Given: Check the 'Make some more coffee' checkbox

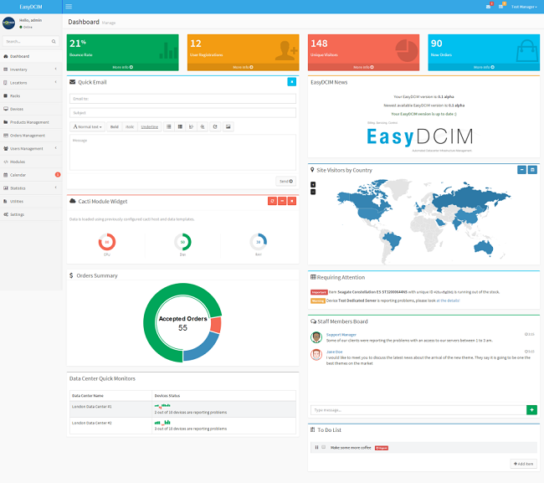Looking at the screenshot, I should 323,447.
